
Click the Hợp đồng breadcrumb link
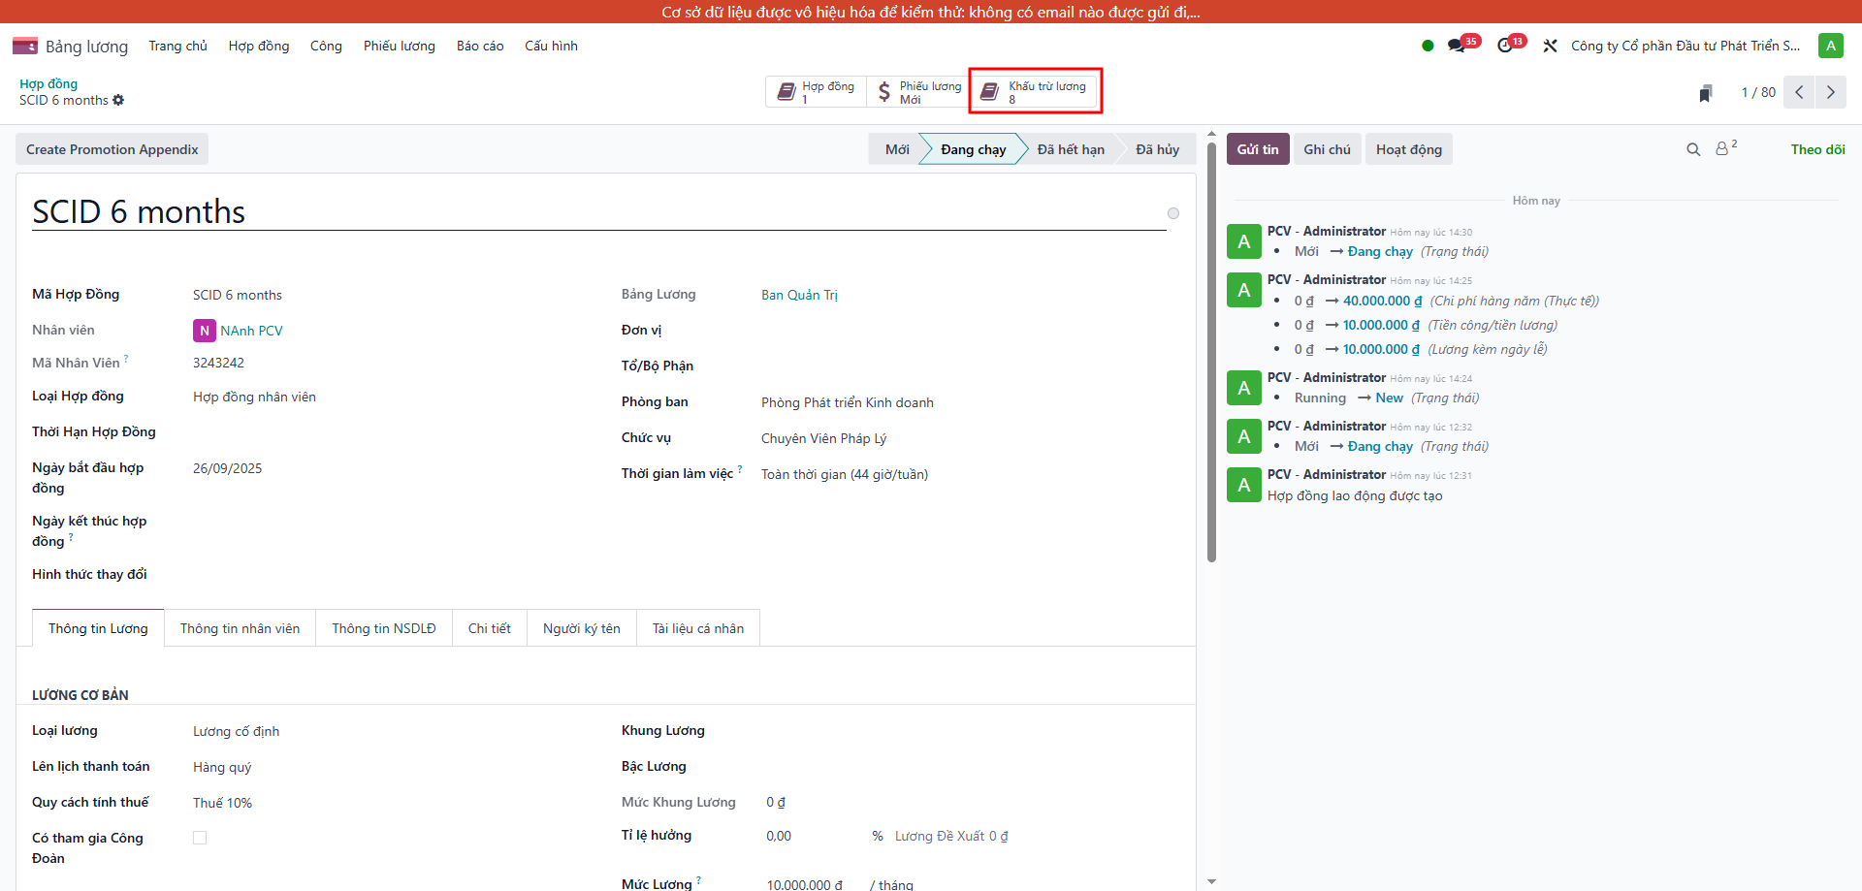click(48, 83)
